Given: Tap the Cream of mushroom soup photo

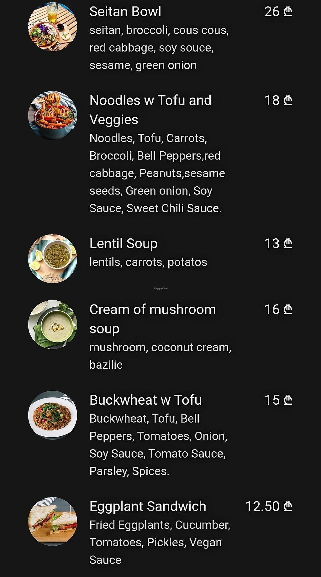Looking at the screenshot, I should (53, 325).
